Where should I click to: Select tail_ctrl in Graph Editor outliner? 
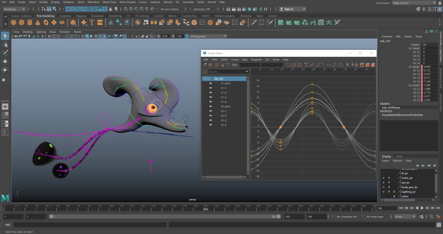[218, 78]
